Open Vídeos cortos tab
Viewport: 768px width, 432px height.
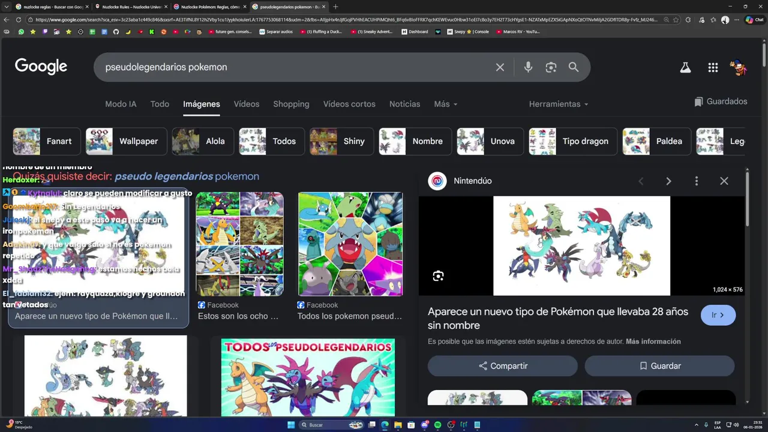coord(349,104)
